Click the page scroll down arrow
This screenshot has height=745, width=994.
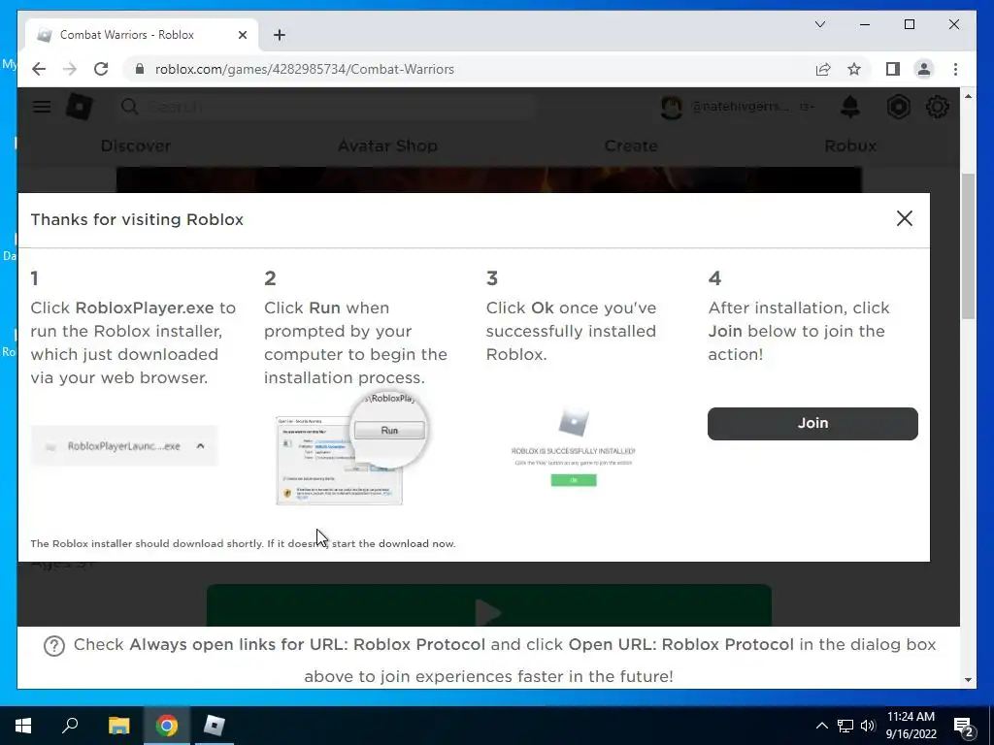click(x=968, y=680)
